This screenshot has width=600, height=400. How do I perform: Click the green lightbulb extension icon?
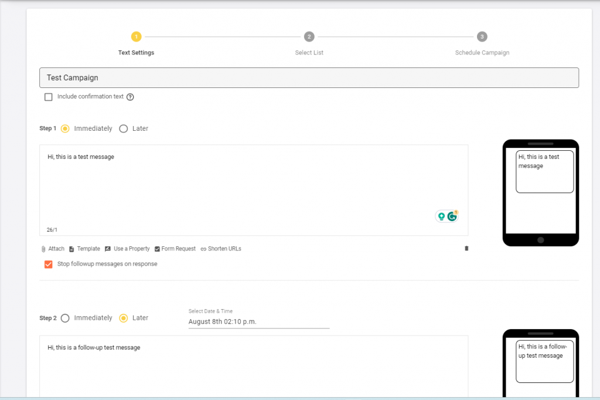click(441, 216)
